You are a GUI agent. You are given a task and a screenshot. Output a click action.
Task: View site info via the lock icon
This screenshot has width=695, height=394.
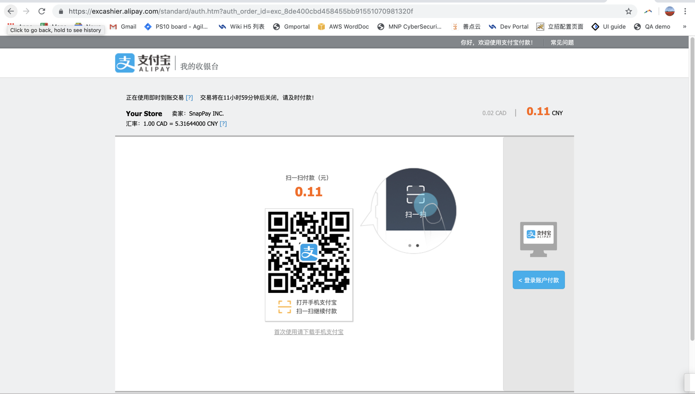pyautogui.click(x=61, y=11)
